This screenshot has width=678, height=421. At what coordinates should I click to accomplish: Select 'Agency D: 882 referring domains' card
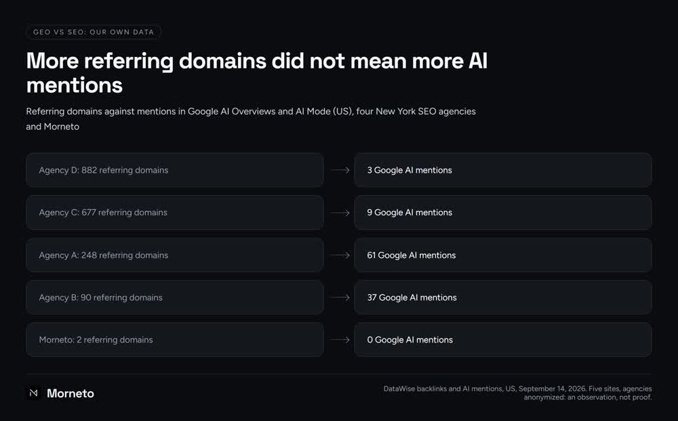click(175, 170)
